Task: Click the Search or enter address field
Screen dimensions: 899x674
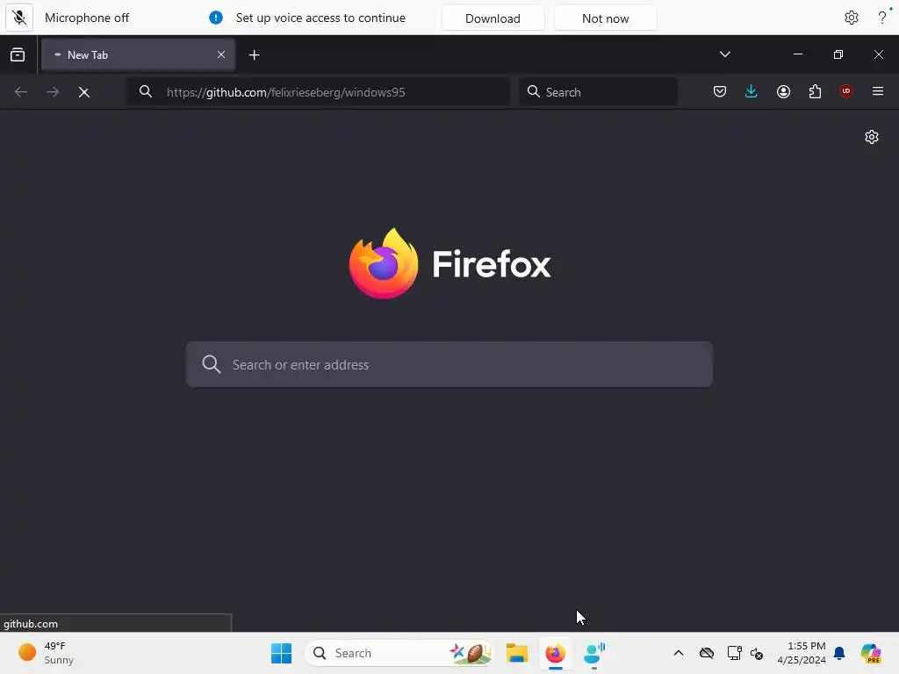Action: click(x=449, y=364)
